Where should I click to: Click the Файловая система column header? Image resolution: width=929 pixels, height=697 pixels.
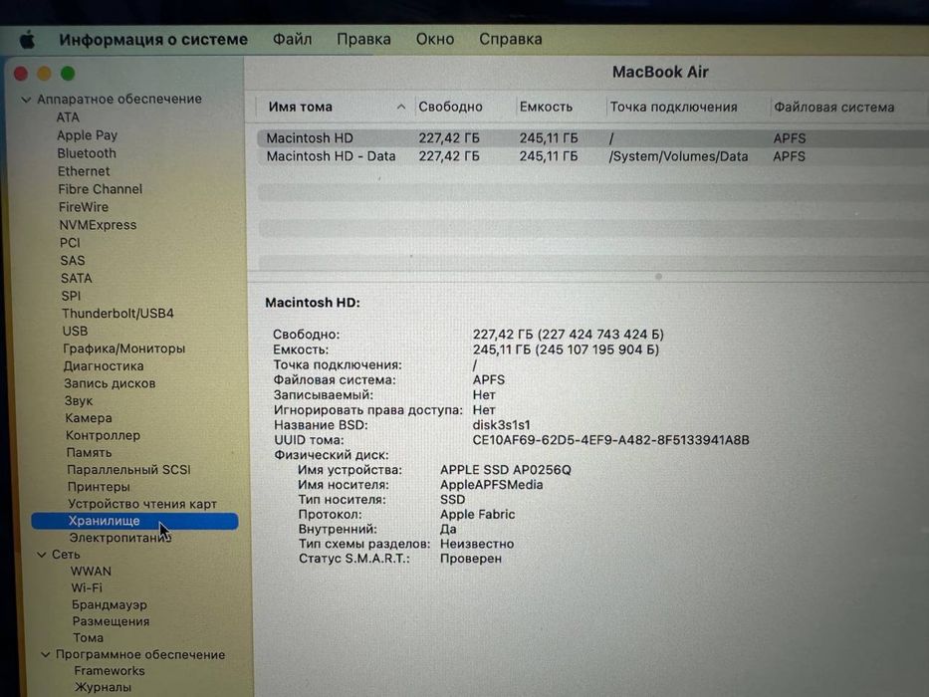[x=834, y=108]
